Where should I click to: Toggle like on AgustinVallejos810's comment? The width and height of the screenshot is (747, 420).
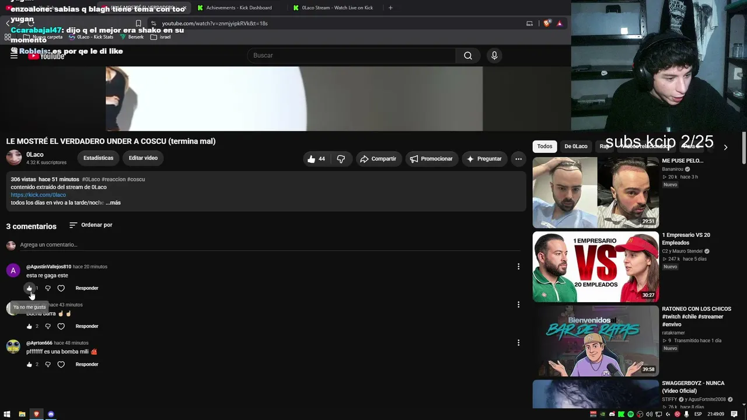click(29, 288)
